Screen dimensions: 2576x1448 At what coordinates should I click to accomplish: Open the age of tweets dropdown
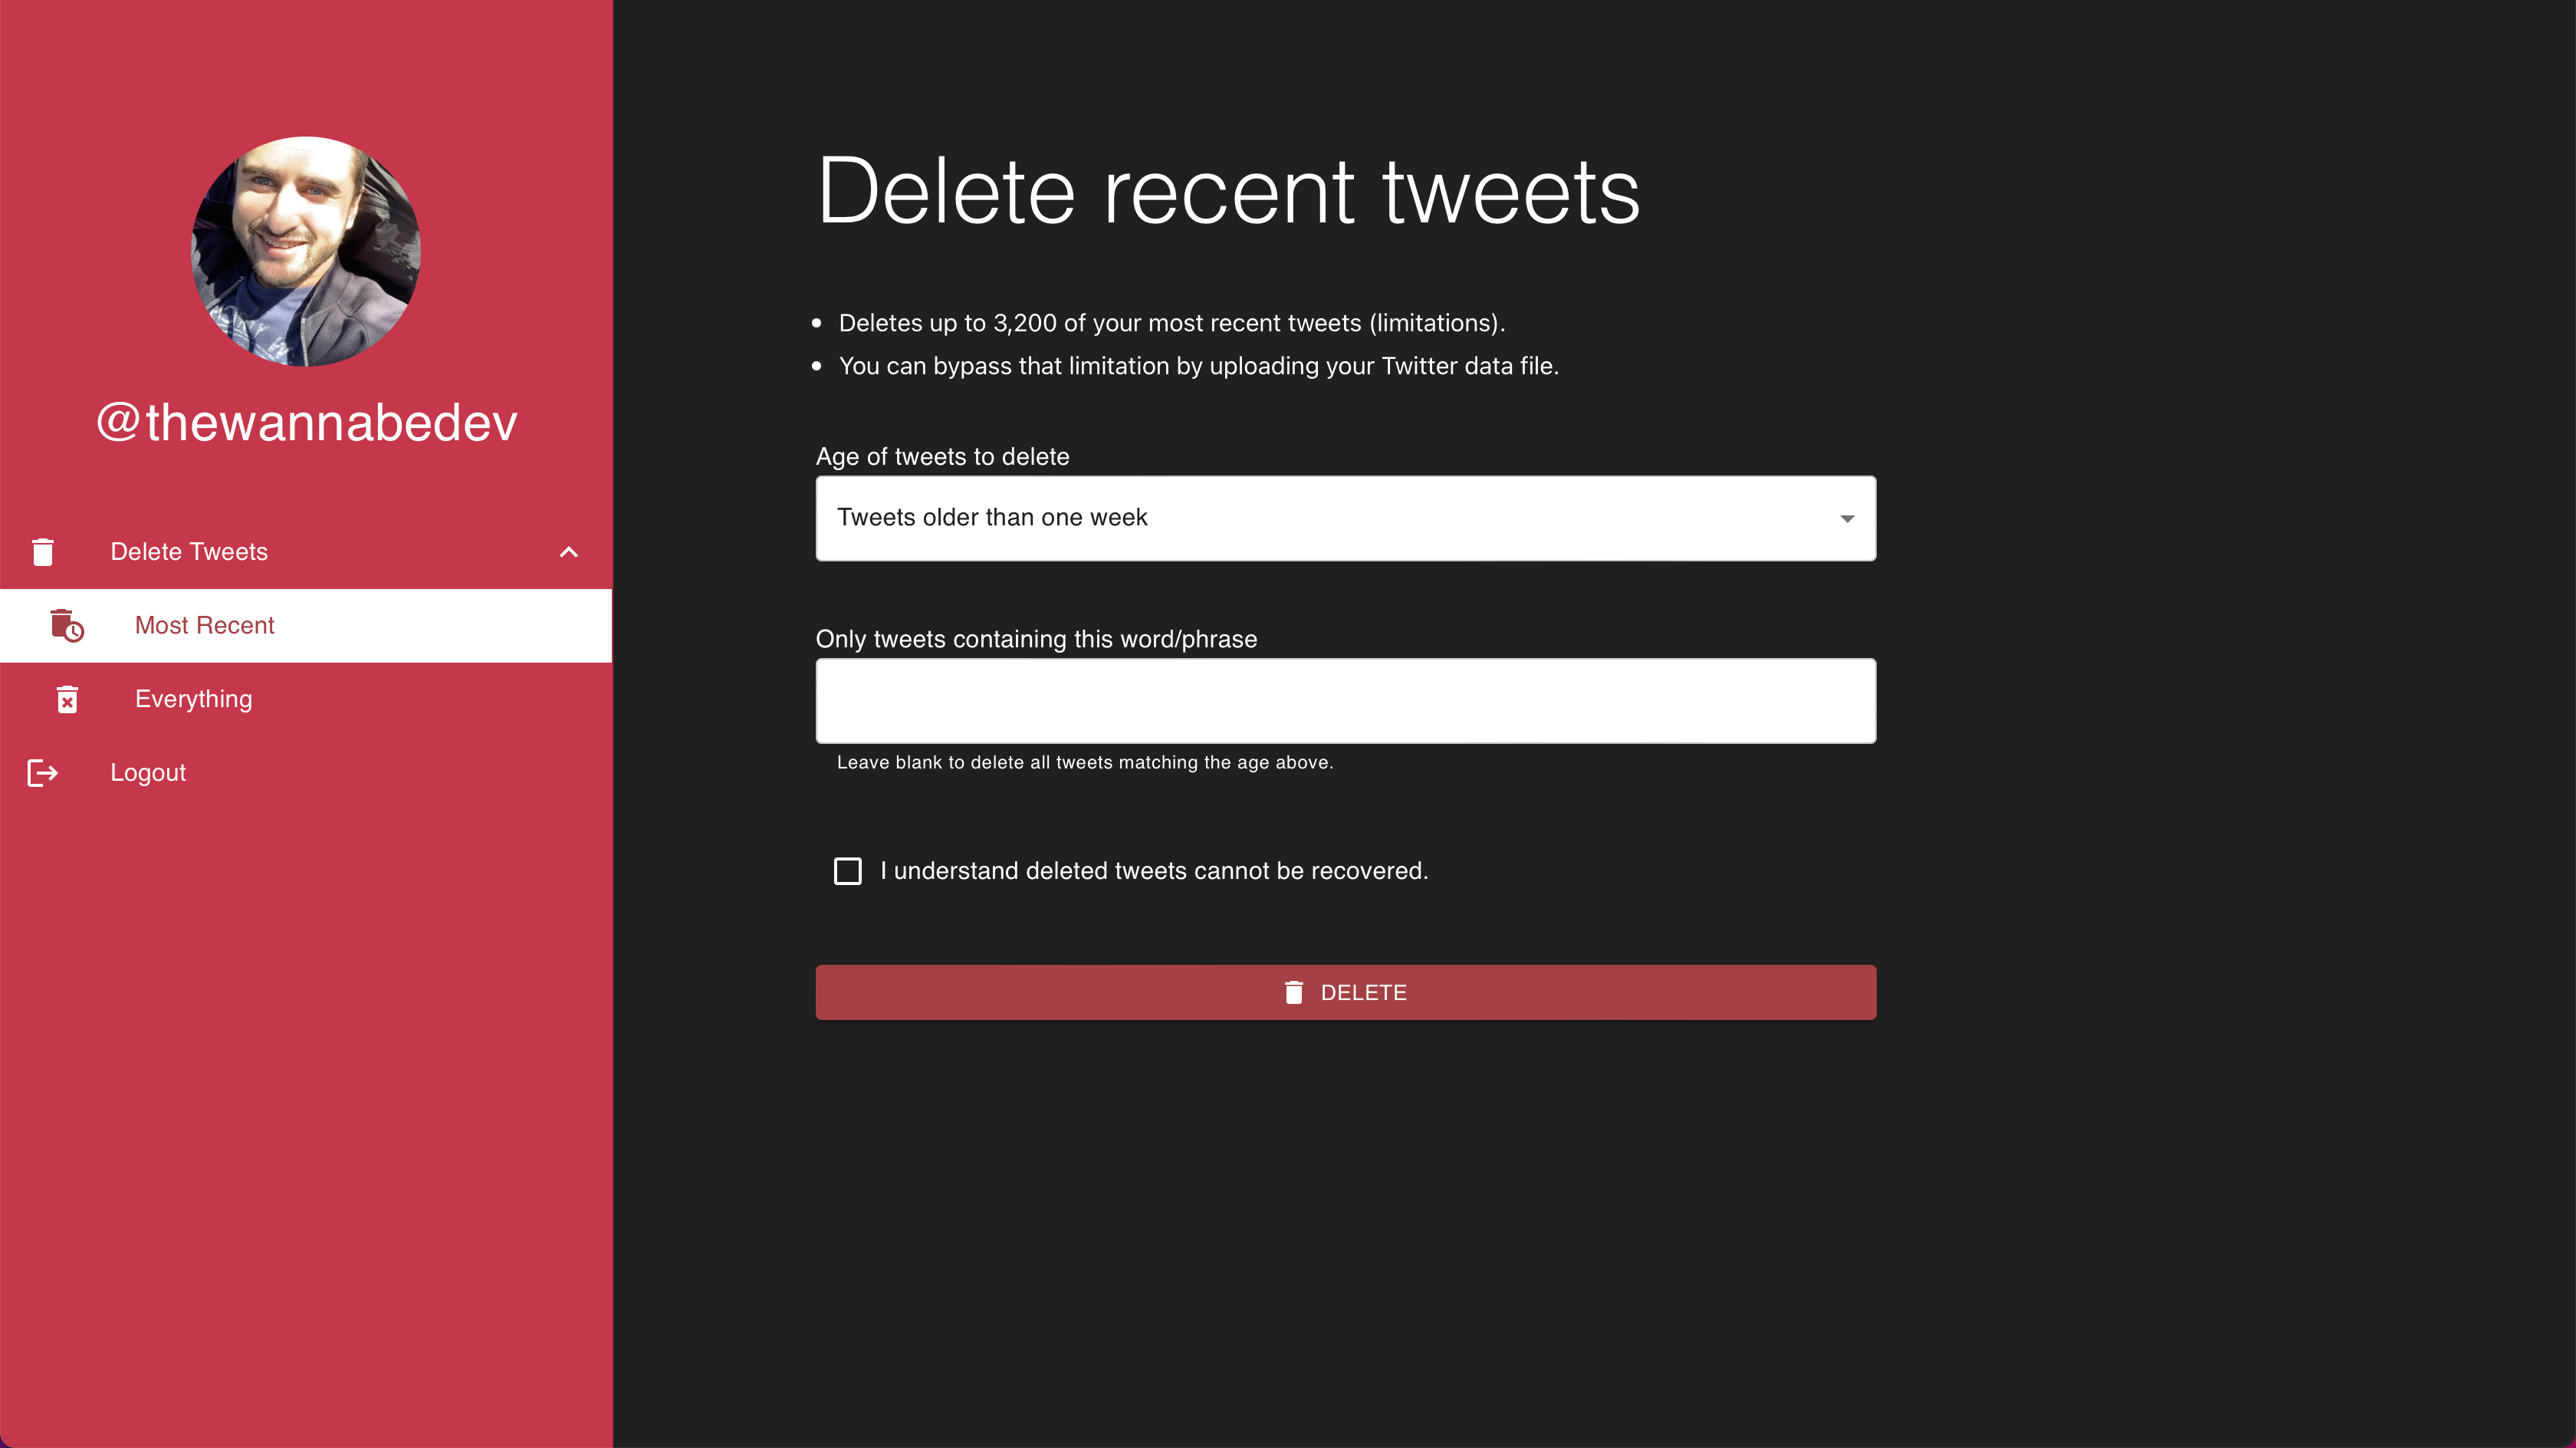click(1345, 517)
